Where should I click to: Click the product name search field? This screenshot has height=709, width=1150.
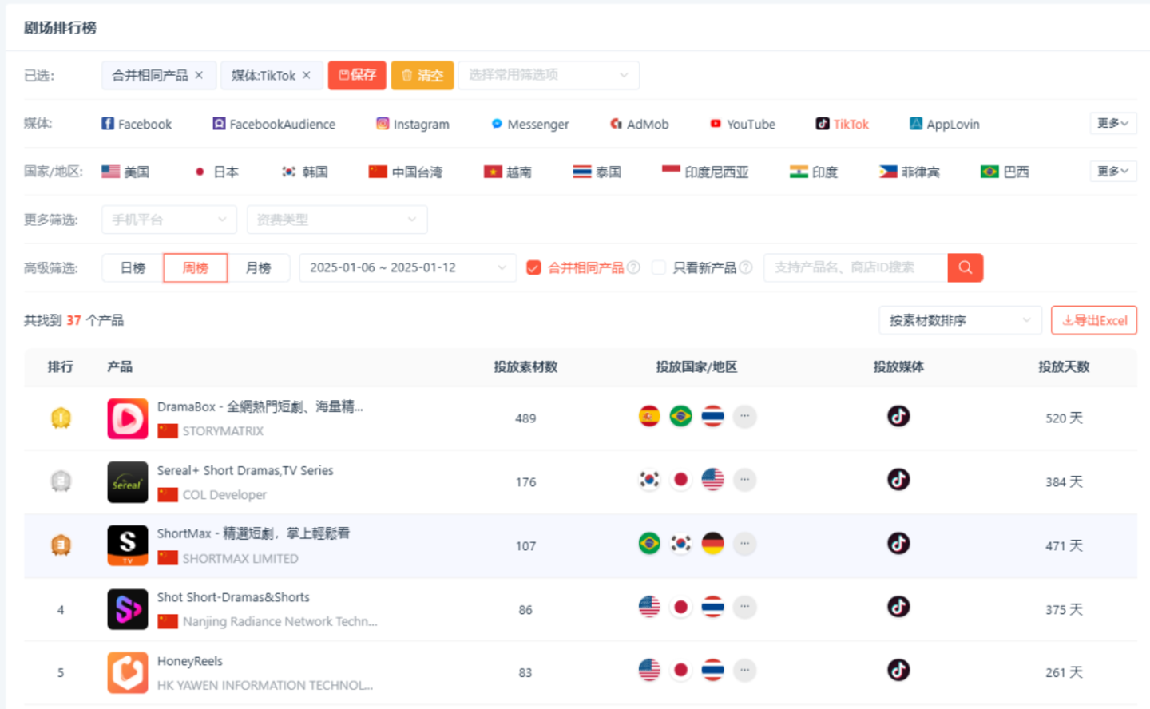[x=855, y=267]
